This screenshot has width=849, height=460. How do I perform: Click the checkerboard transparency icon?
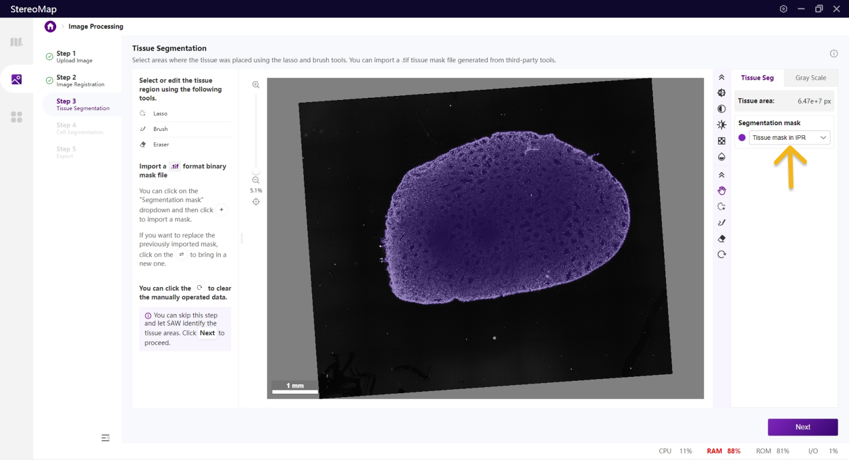[722, 141]
